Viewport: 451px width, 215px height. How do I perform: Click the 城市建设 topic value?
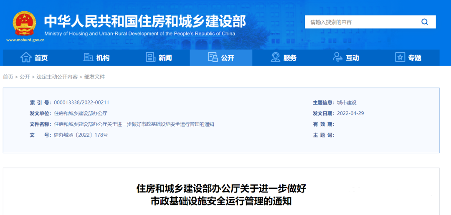tap(347, 102)
